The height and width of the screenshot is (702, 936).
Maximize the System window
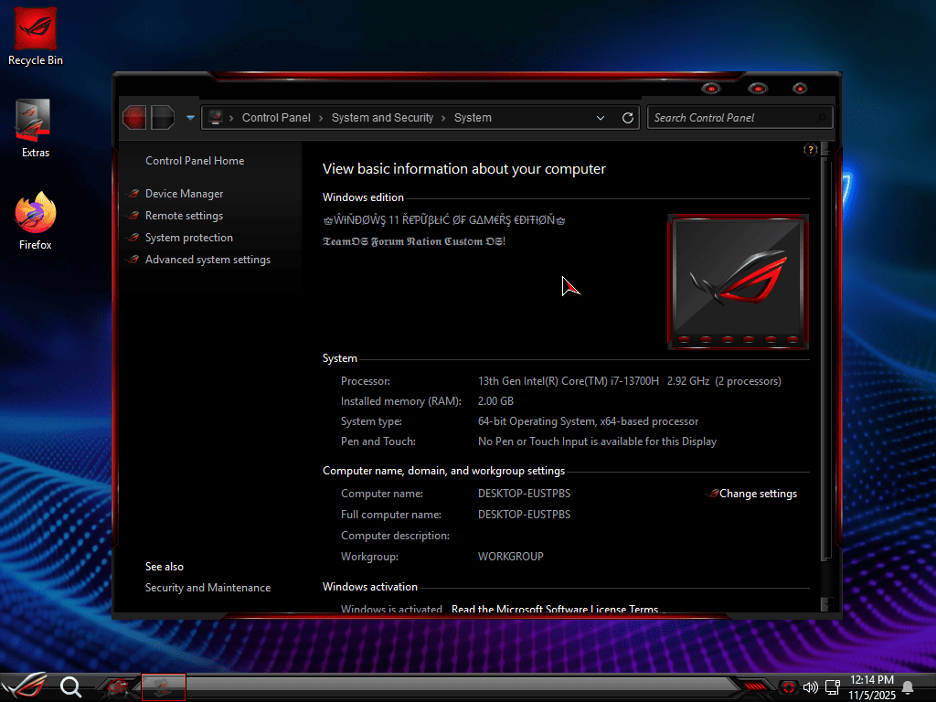point(758,89)
